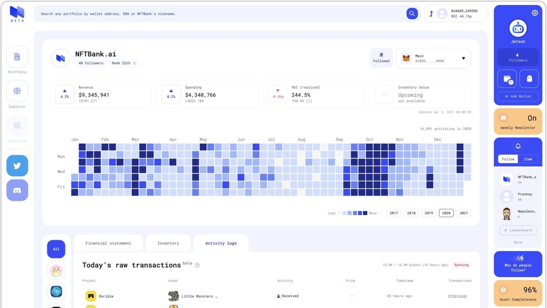Select year 2017 in heatmap
This screenshot has height=308, width=547.
pos(394,213)
